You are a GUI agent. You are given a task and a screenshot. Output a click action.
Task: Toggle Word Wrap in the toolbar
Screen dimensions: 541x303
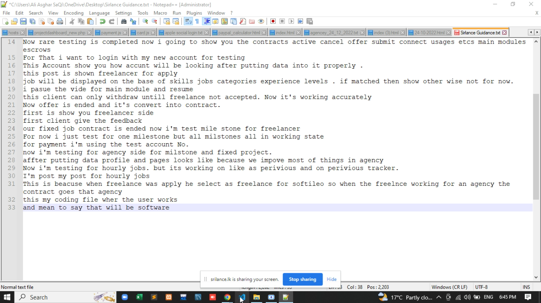pos(188,22)
